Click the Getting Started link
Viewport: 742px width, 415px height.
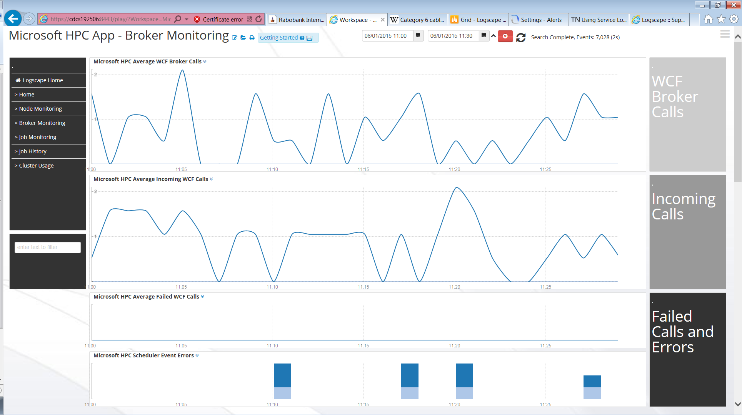278,38
